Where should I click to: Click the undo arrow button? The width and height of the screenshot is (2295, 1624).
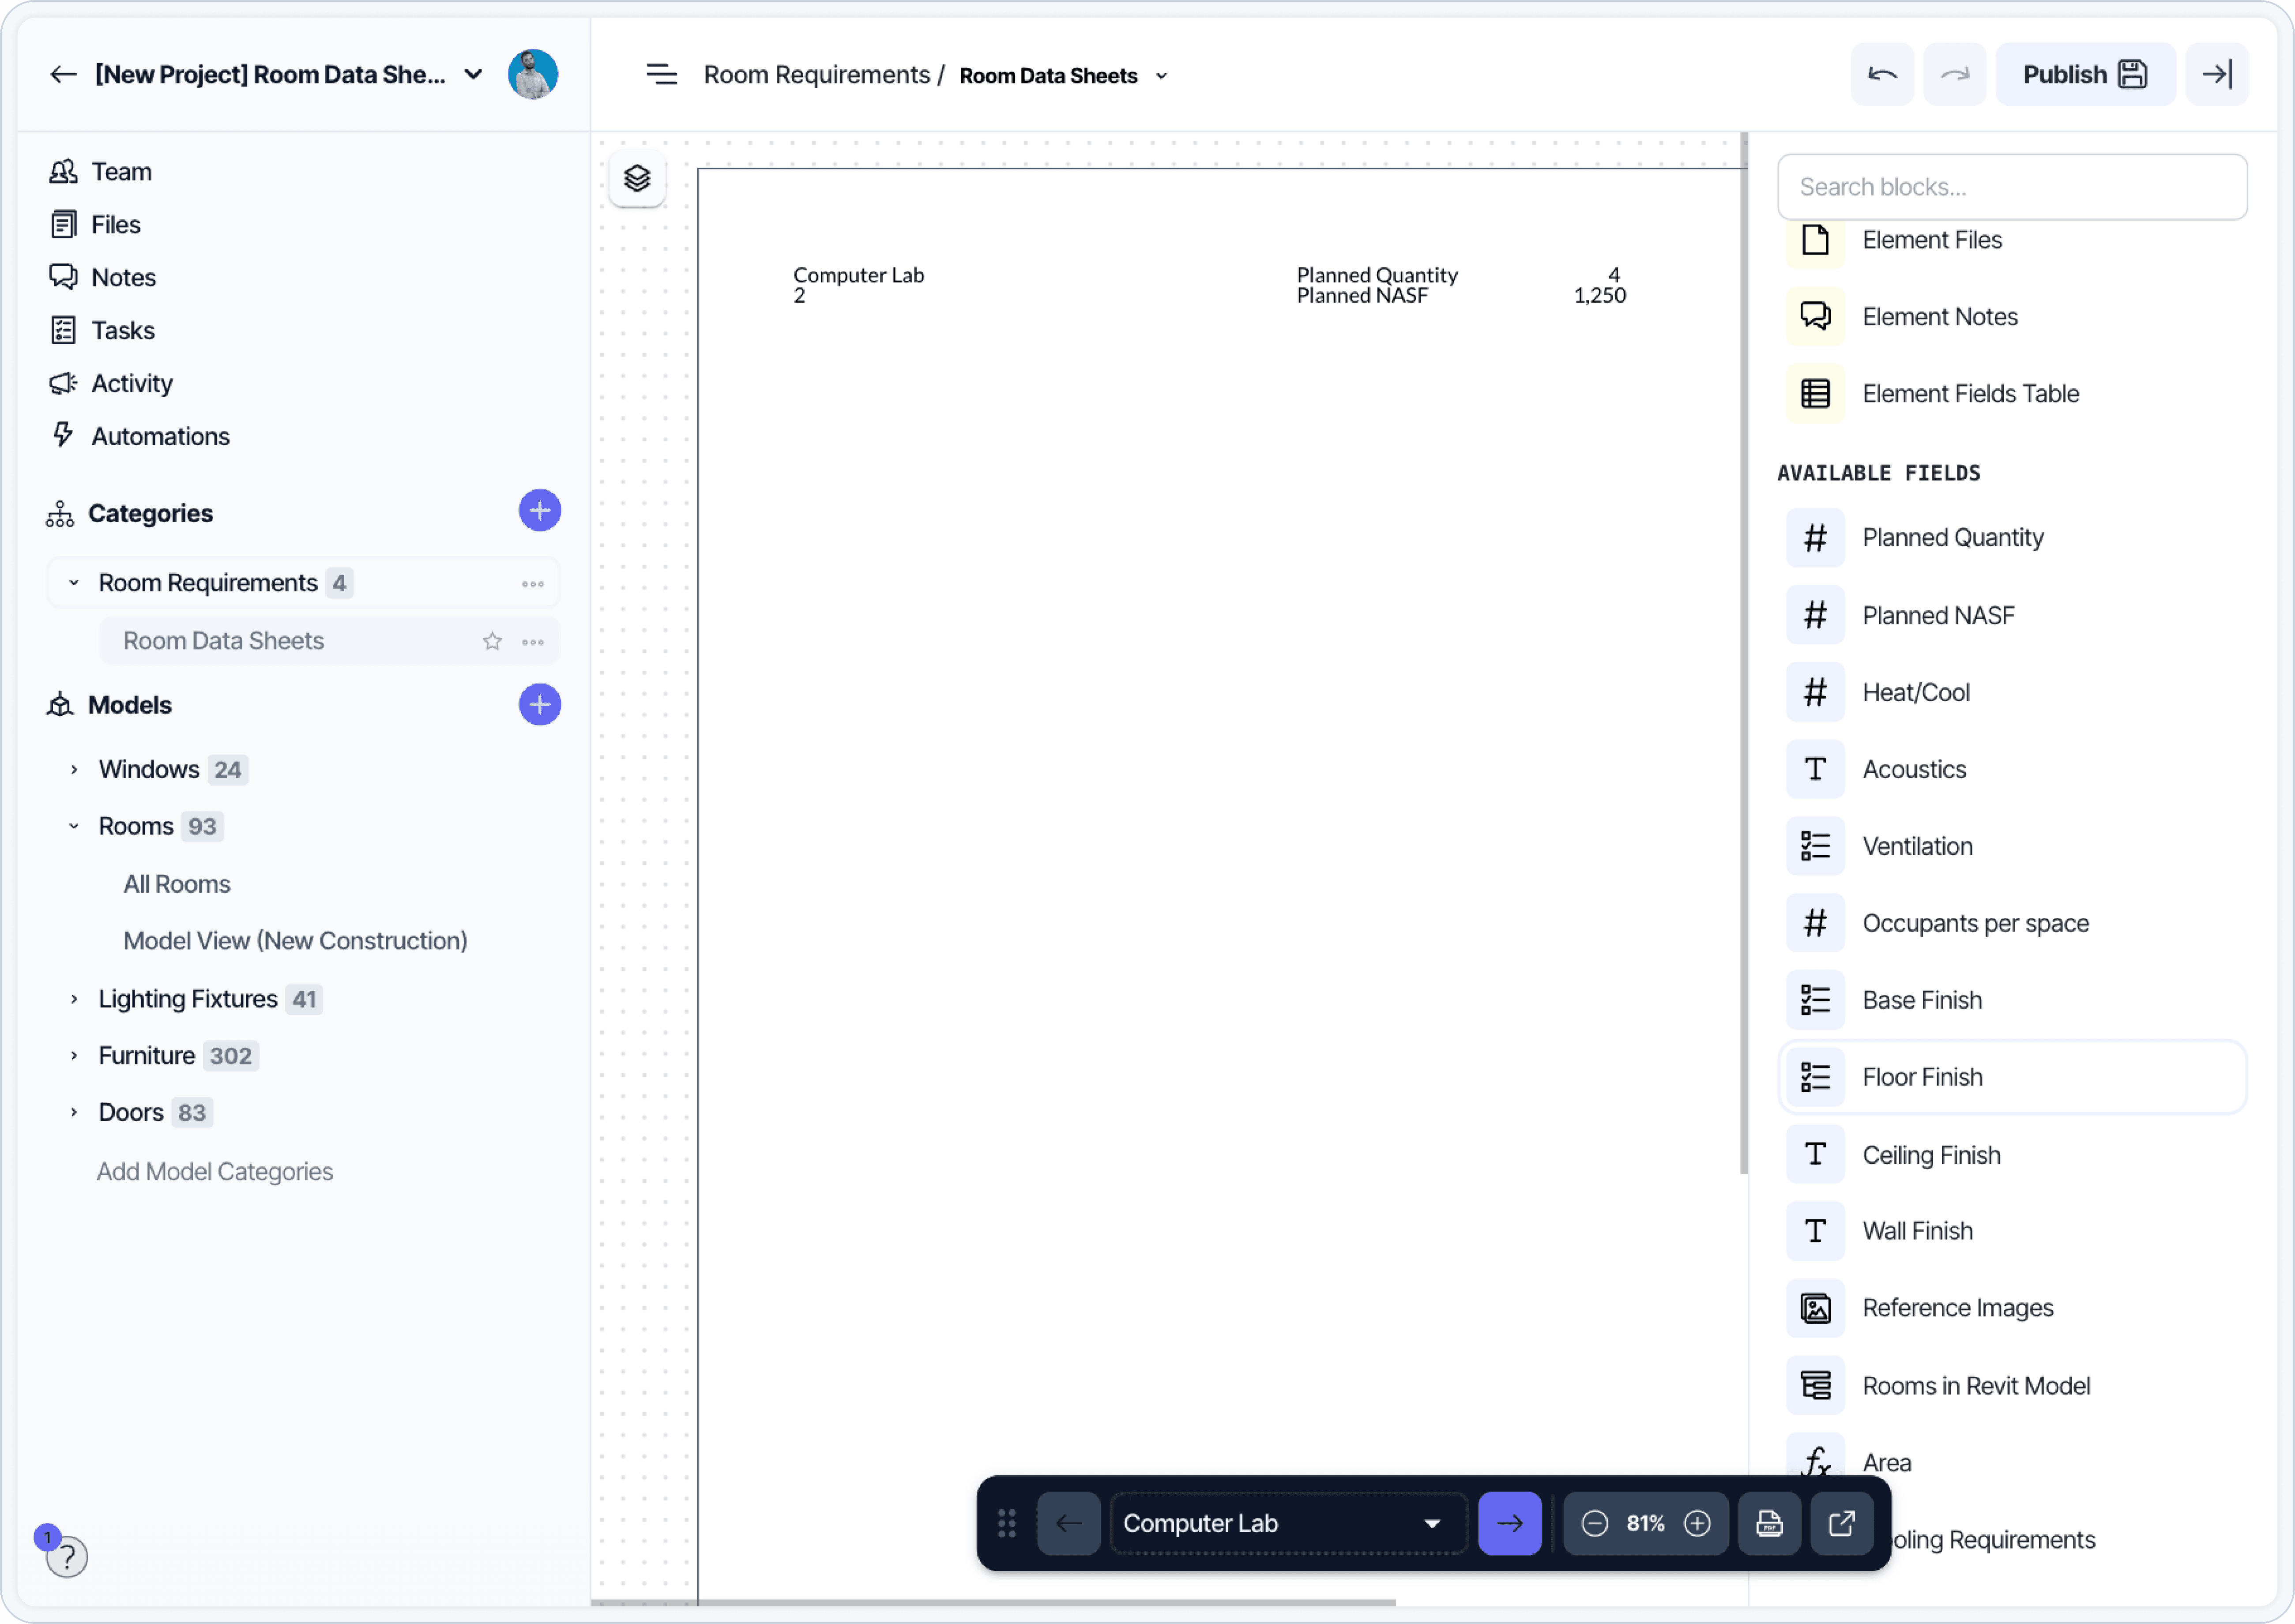pyautogui.click(x=1882, y=74)
